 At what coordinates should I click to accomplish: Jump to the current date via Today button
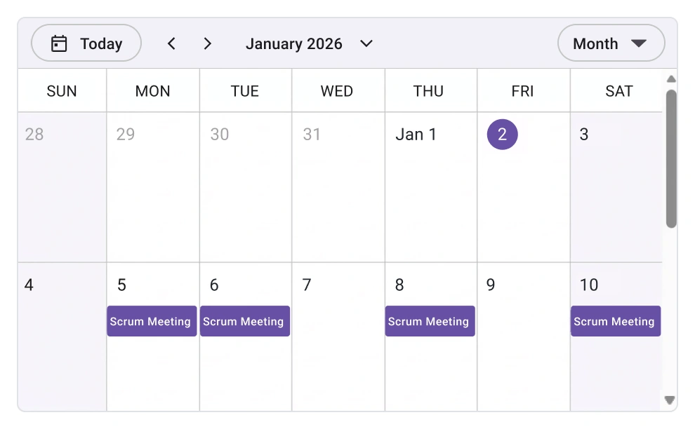click(86, 43)
